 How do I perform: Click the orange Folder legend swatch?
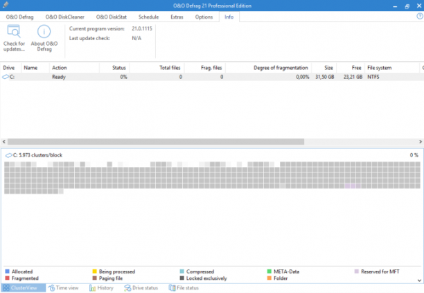(270, 278)
